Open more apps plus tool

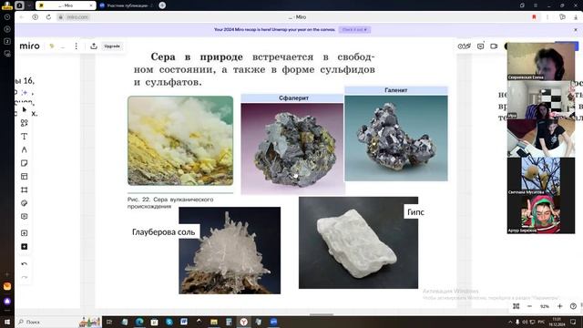click(x=25, y=247)
